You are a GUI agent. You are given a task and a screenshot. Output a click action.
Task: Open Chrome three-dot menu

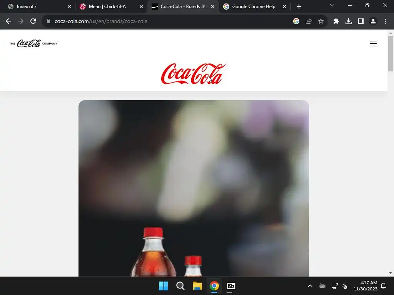click(386, 22)
